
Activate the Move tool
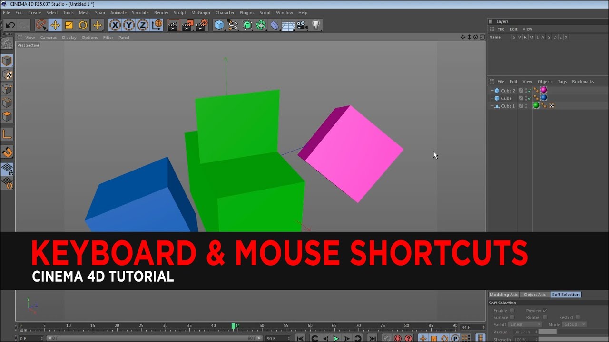[55, 25]
